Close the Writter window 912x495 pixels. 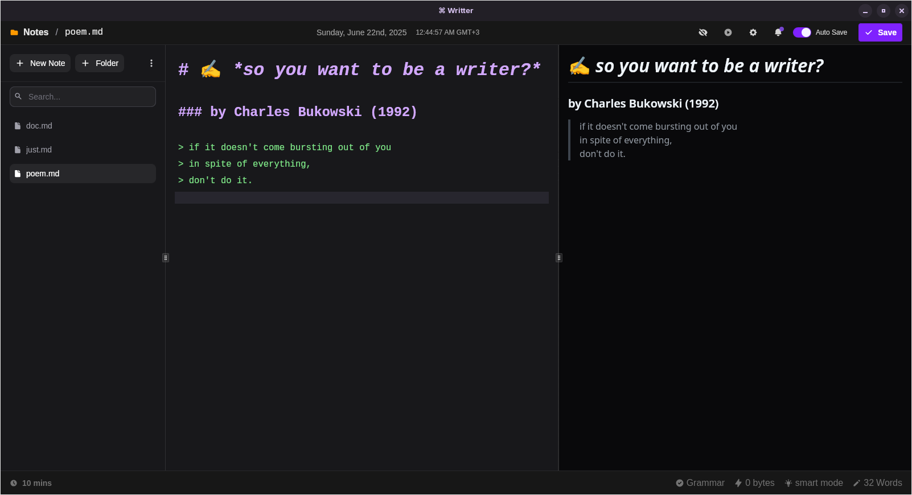click(x=902, y=11)
